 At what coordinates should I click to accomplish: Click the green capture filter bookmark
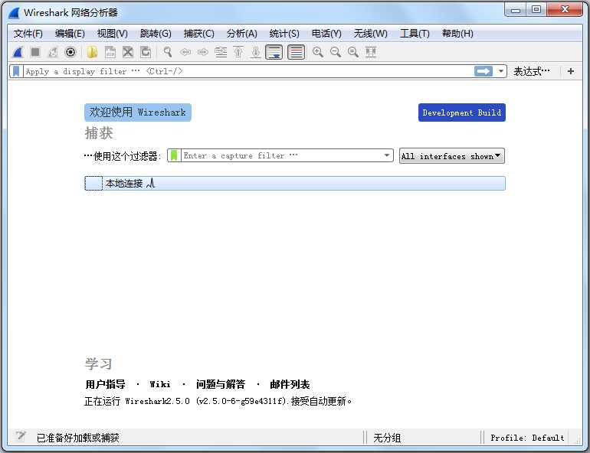pos(173,155)
